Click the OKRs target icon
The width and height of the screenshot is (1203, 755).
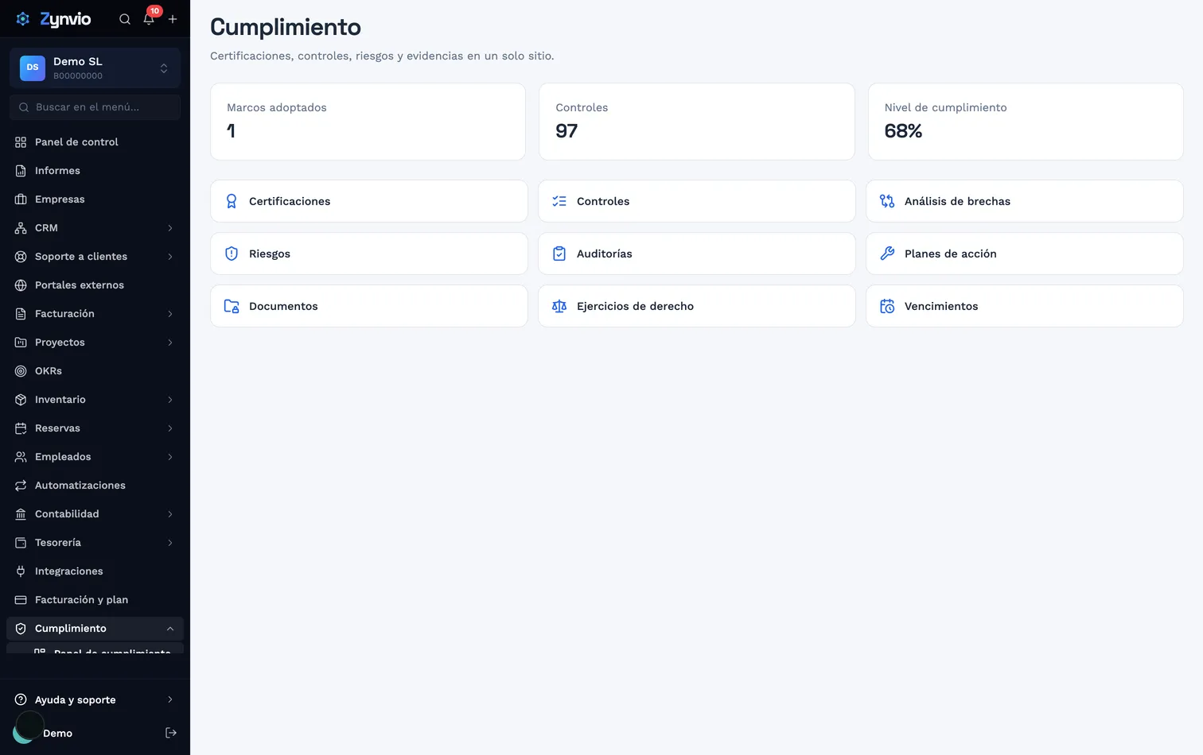tap(21, 371)
